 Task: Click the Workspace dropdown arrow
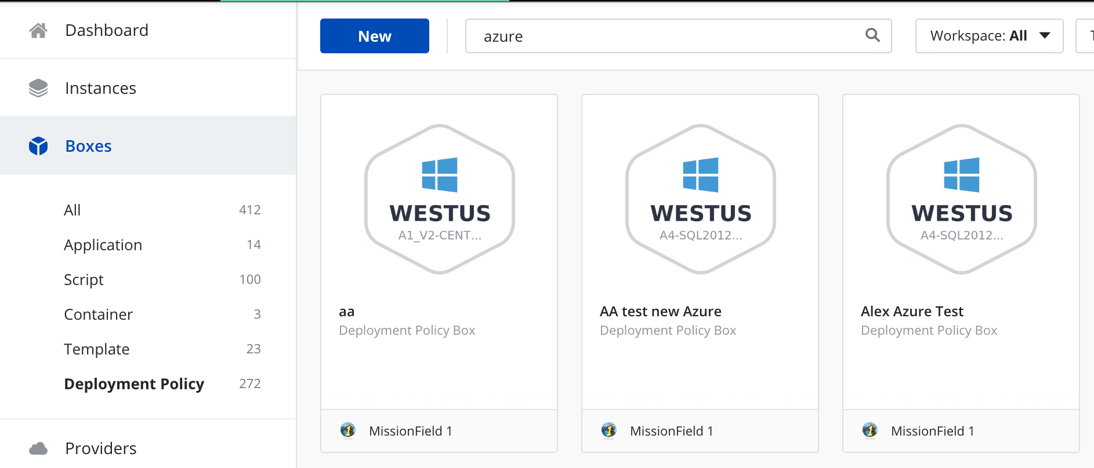point(1045,35)
